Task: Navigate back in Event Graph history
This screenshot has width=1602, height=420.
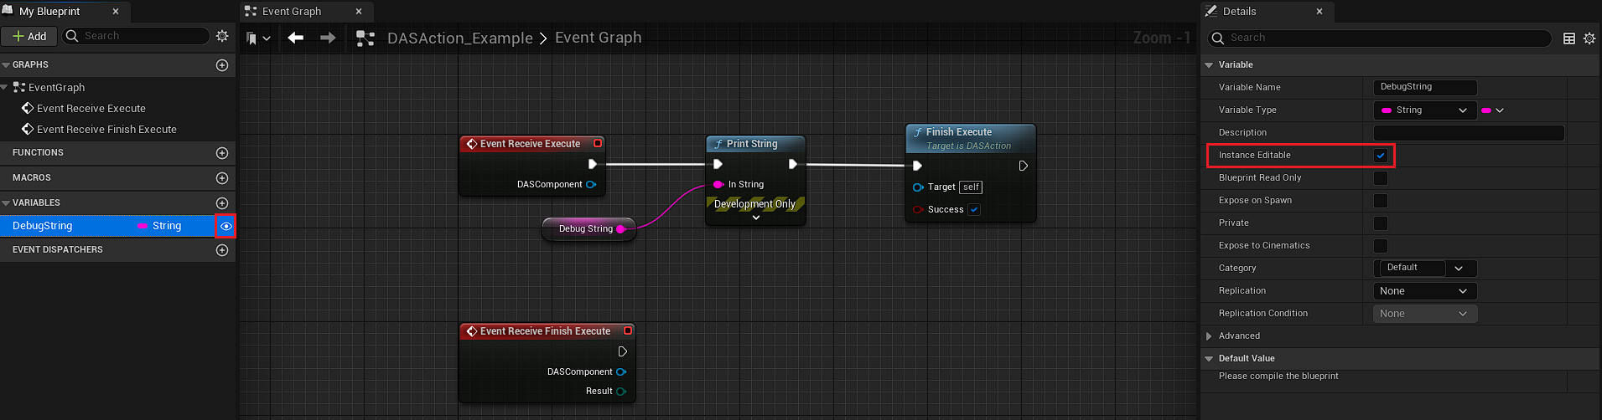Action: coord(296,38)
